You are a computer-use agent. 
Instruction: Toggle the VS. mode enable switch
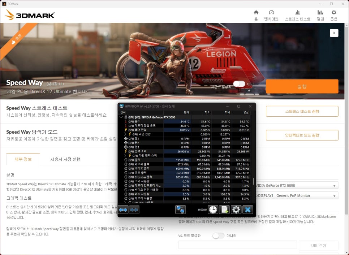218,235
